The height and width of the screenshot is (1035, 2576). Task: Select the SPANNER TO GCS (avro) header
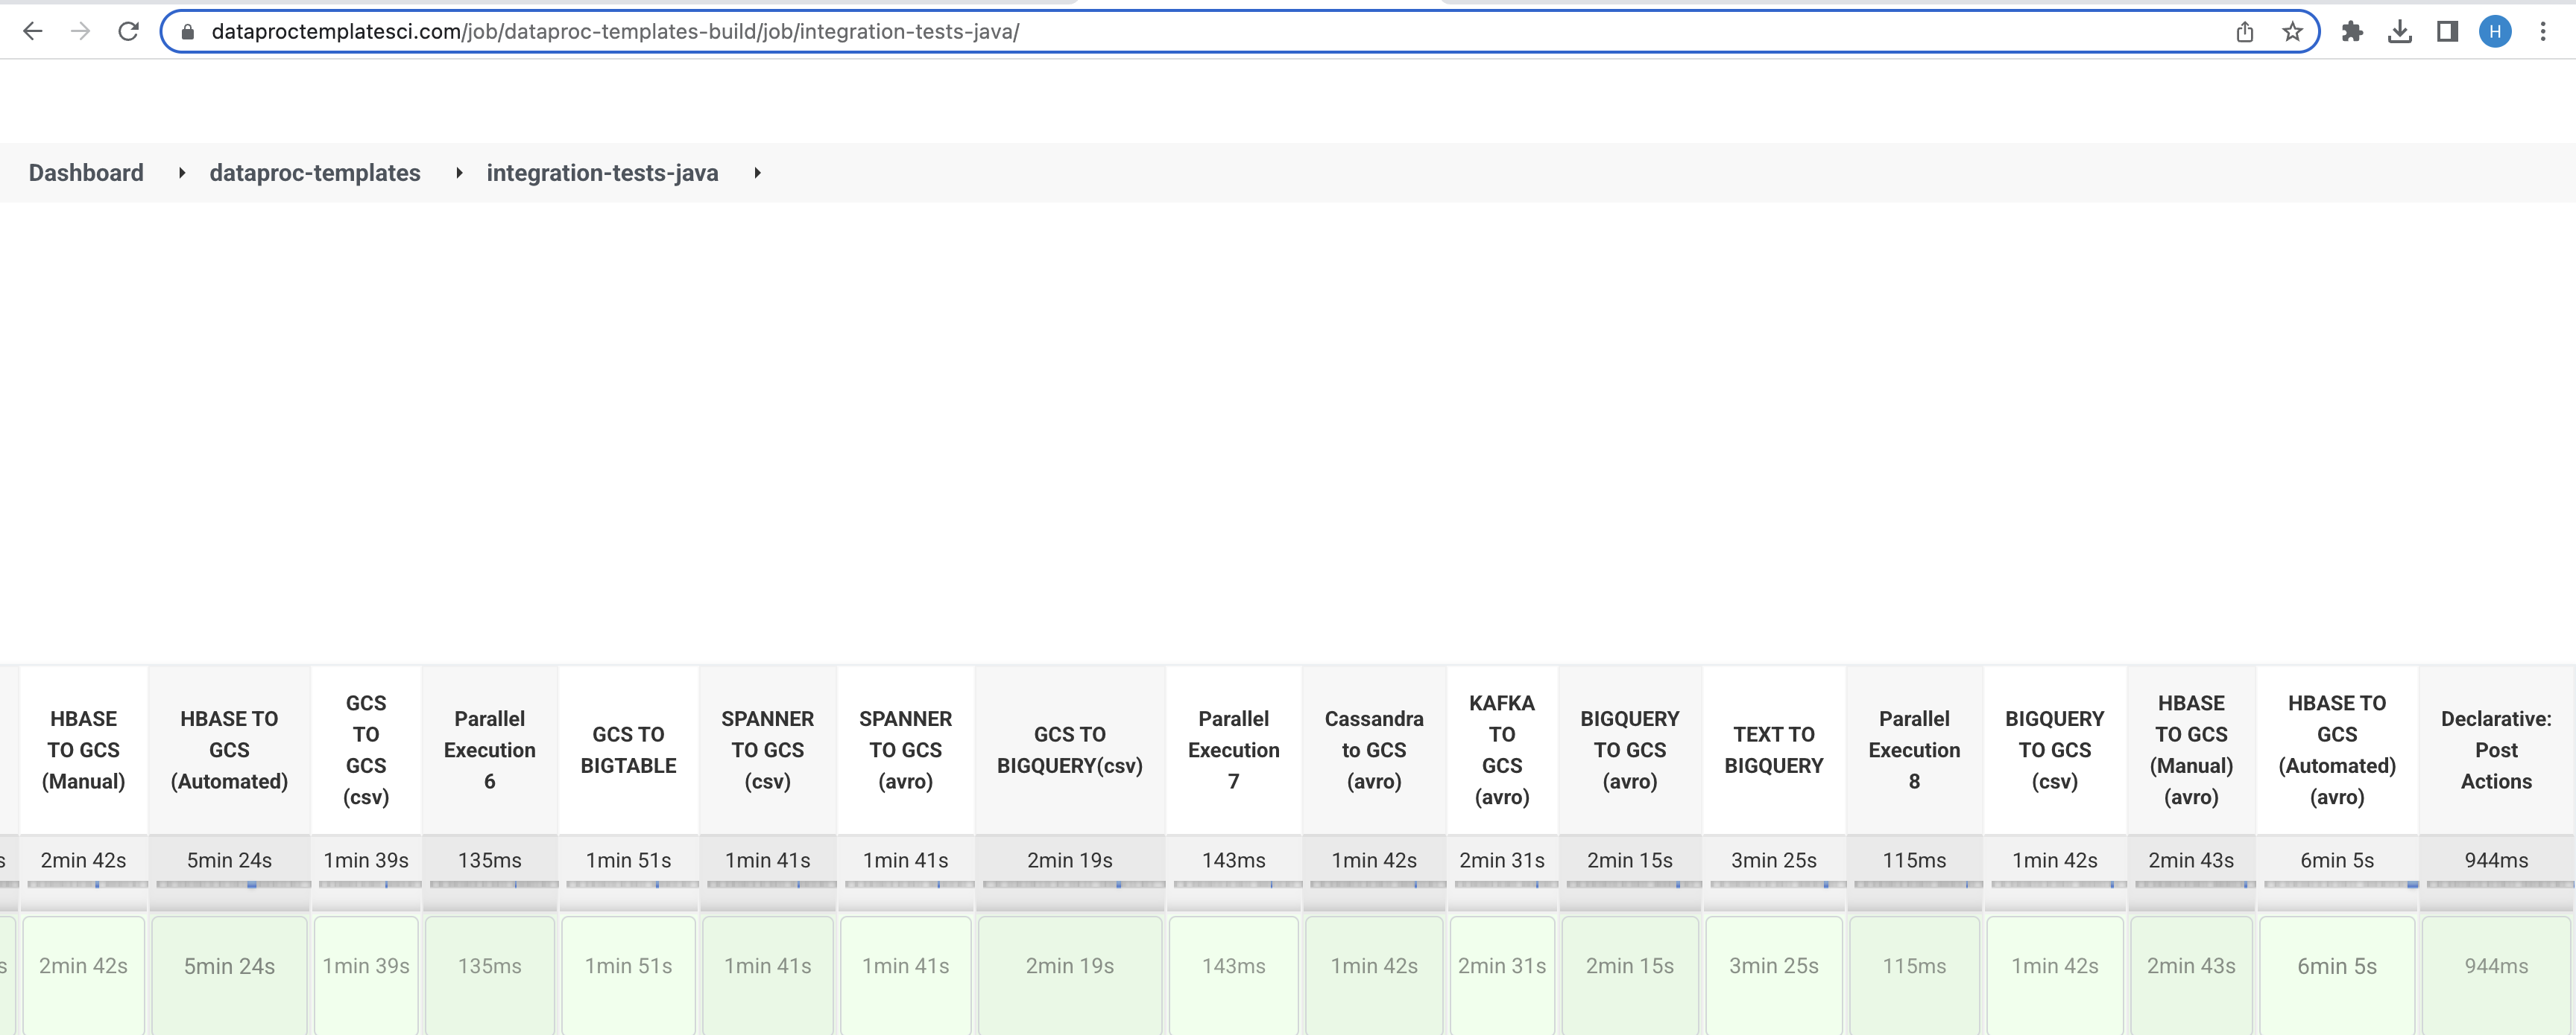tap(906, 749)
